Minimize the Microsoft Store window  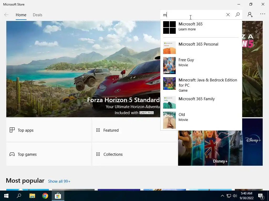coord(239,4)
